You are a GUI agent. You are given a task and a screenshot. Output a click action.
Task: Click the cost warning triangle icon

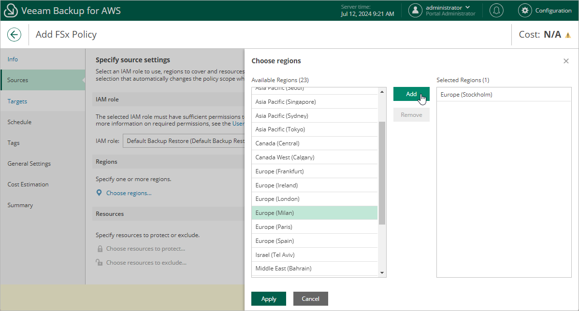tap(568, 35)
